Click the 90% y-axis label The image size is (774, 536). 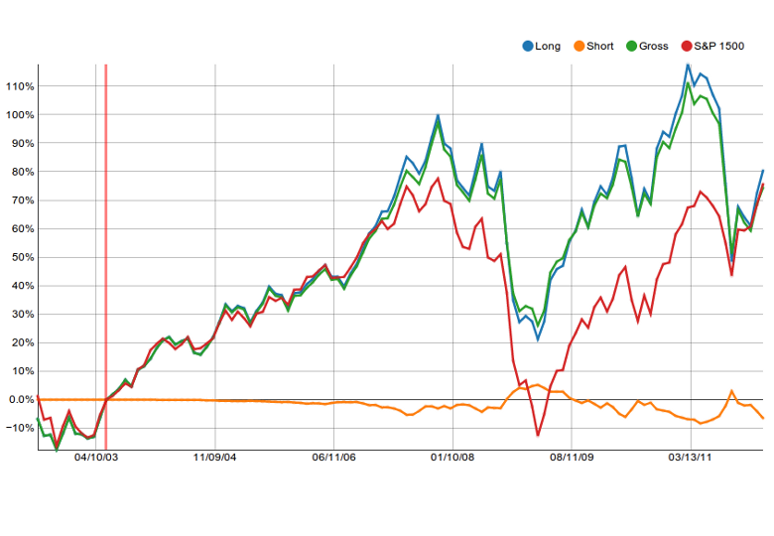[x=23, y=143]
